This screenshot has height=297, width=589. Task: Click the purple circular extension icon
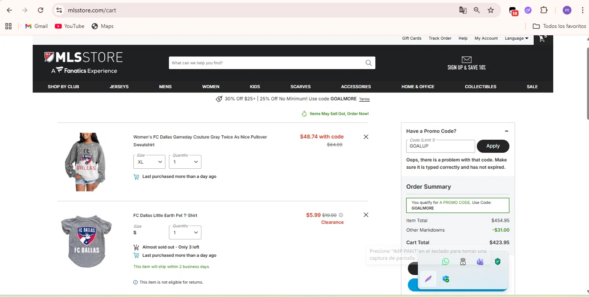pos(528,10)
